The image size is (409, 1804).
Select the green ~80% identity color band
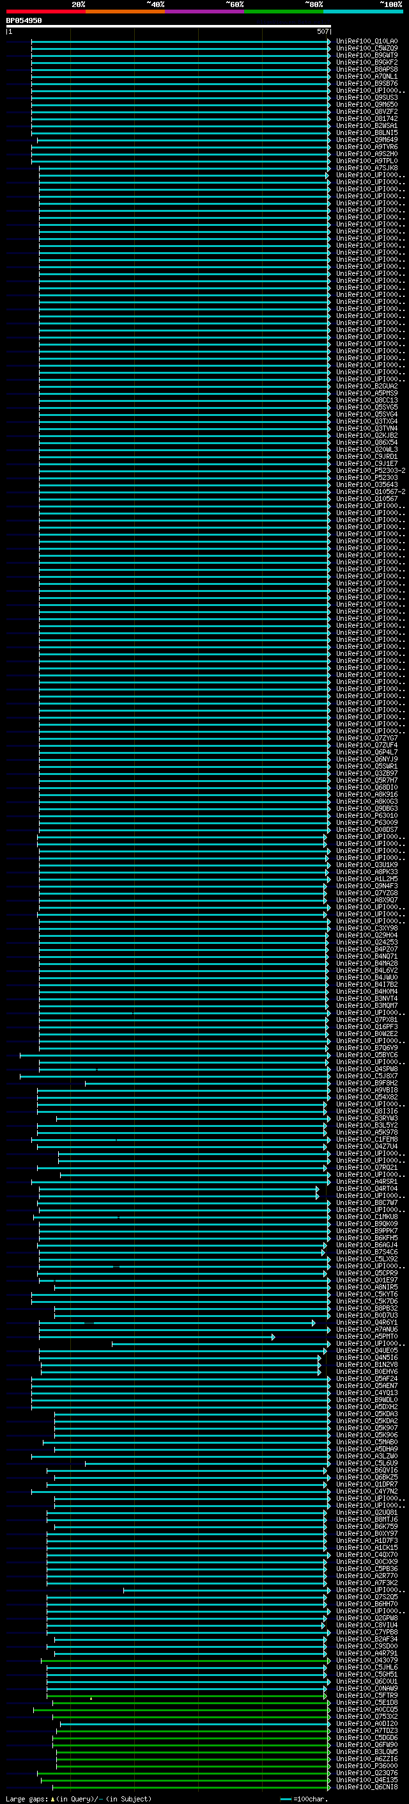pos(283,12)
